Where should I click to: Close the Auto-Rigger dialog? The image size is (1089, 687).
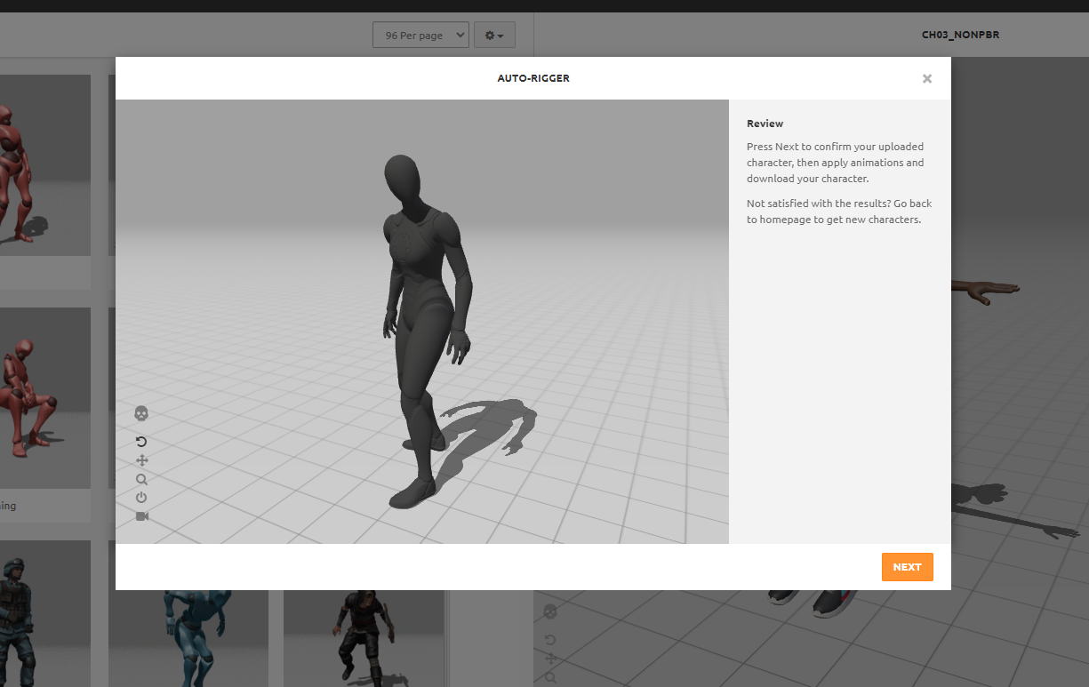pos(926,78)
